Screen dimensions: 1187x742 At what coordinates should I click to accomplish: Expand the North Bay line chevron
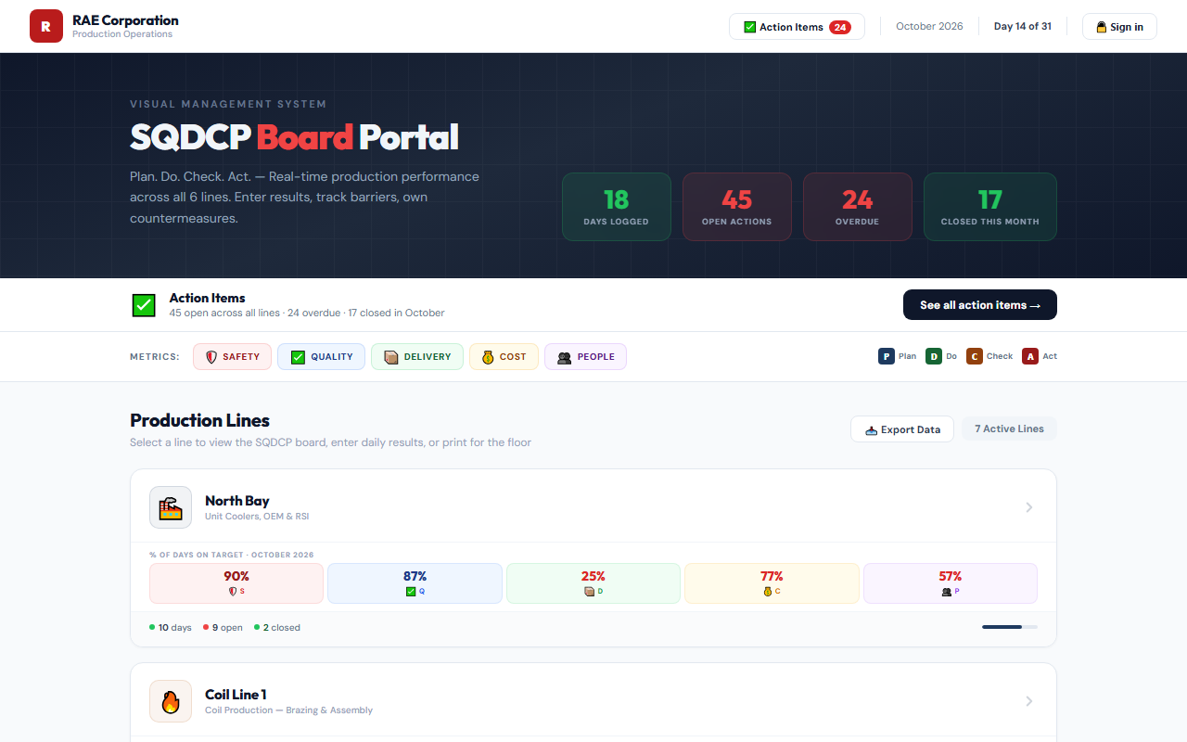click(x=1029, y=507)
